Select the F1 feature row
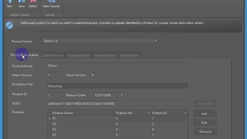 tap(118, 119)
